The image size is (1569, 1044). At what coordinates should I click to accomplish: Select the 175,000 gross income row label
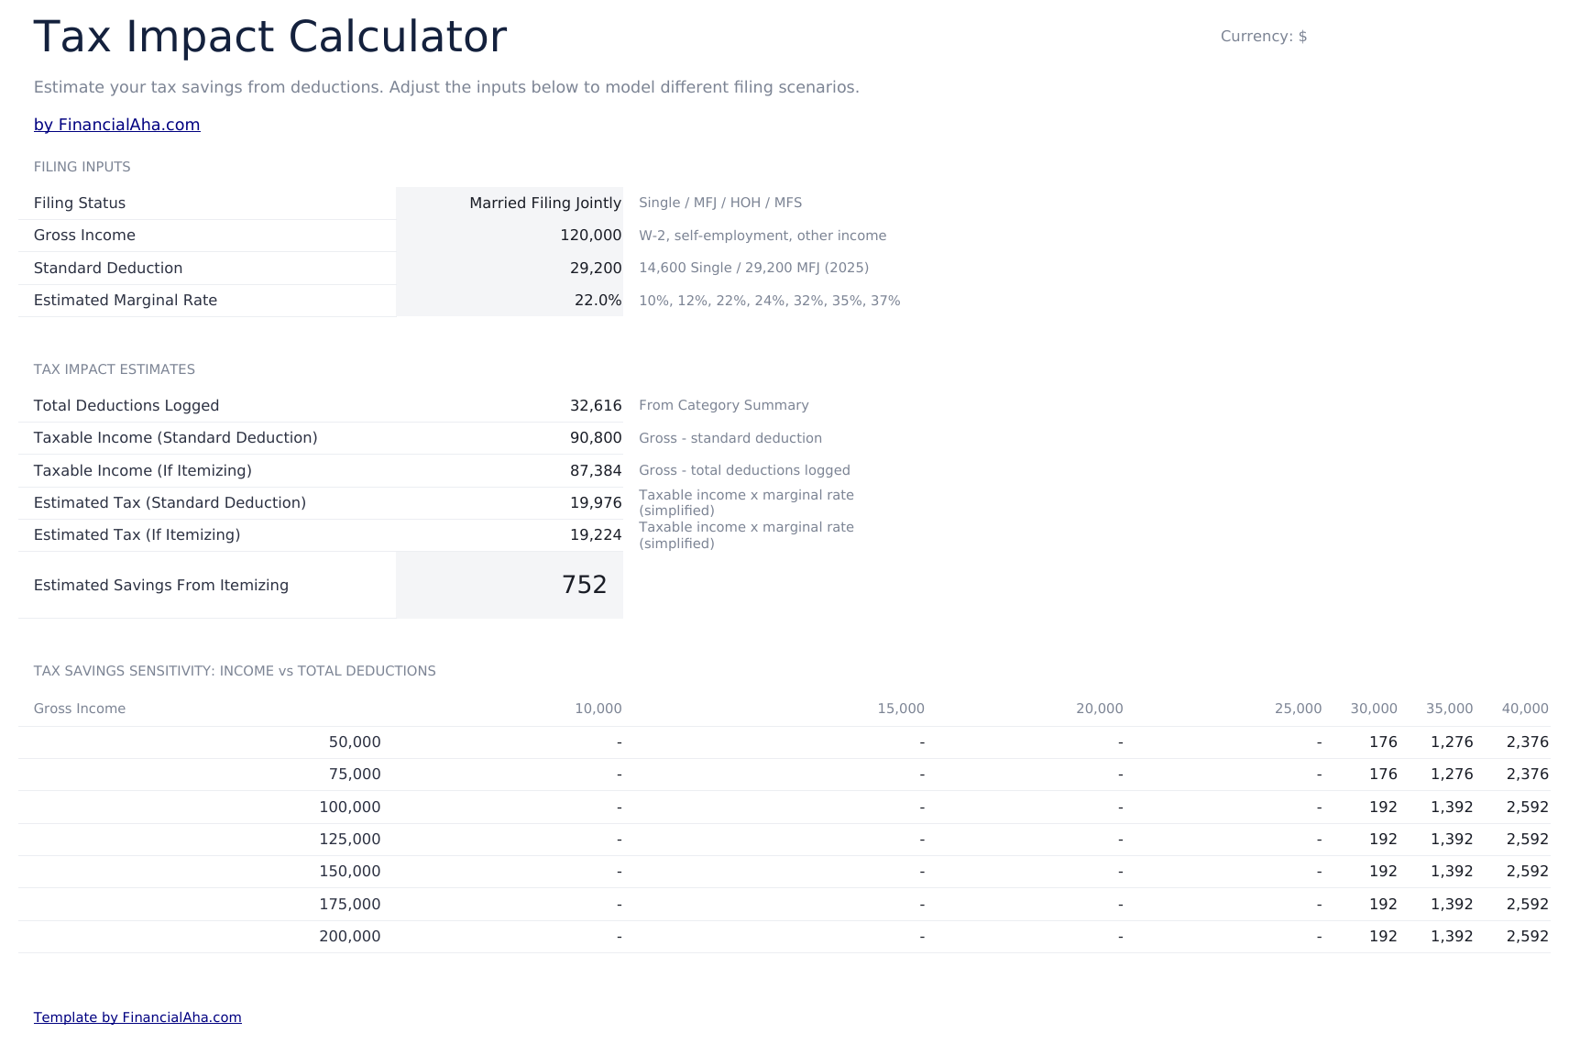point(350,905)
